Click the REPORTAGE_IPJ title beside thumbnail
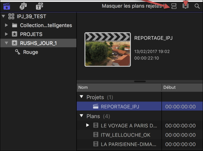The image size is (203, 151). tap(153, 38)
